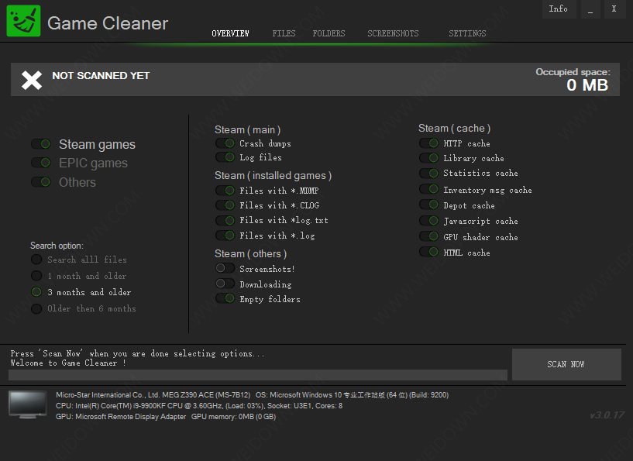The height and width of the screenshot is (461, 633).
Task: Click the Press 'Scan Now' hint line
Action: (137, 353)
